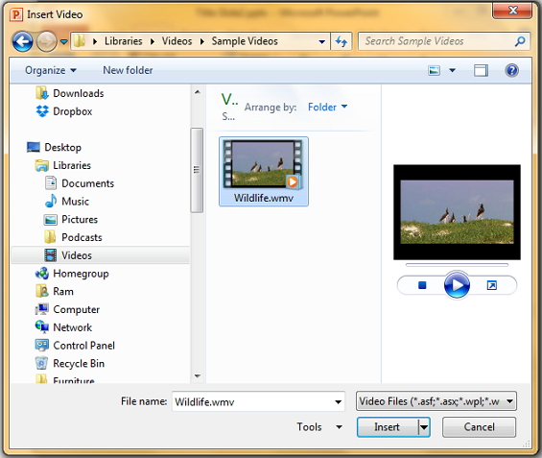The height and width of the screenshot is (458, 542).
Task: Open the Arrange by Folder dropdown
Action: click(328, 107)
